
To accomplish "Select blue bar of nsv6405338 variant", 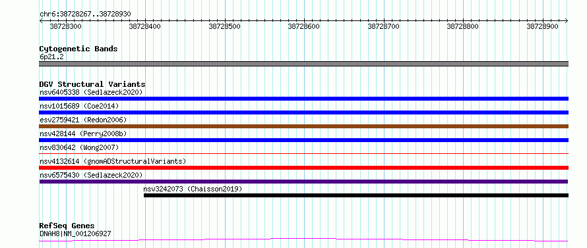I will click(303, 99).
